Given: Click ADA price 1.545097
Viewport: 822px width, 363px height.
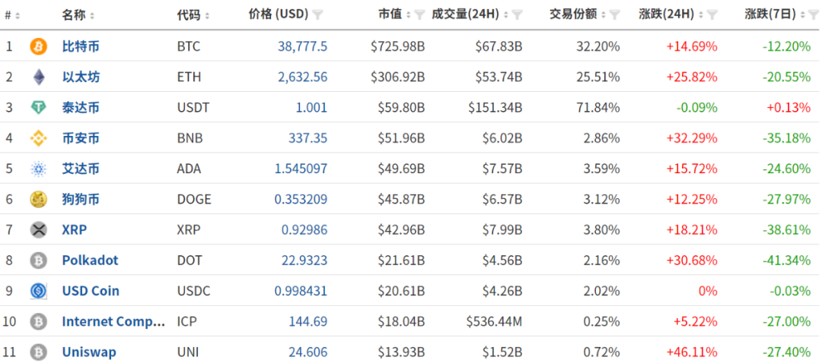Looking at the screenshot, I should pyautogui.click(x=301, y=169).
